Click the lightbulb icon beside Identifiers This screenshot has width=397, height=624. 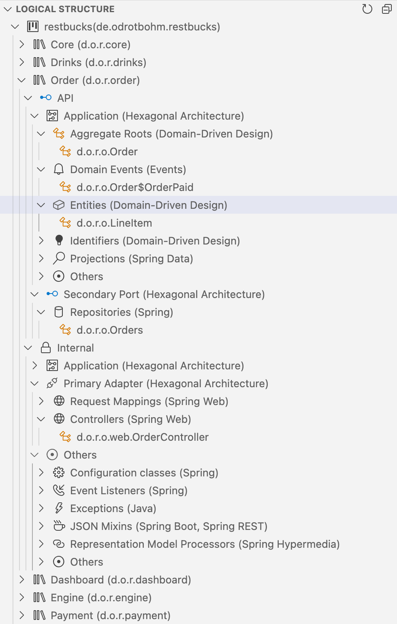tap(59, 241)
